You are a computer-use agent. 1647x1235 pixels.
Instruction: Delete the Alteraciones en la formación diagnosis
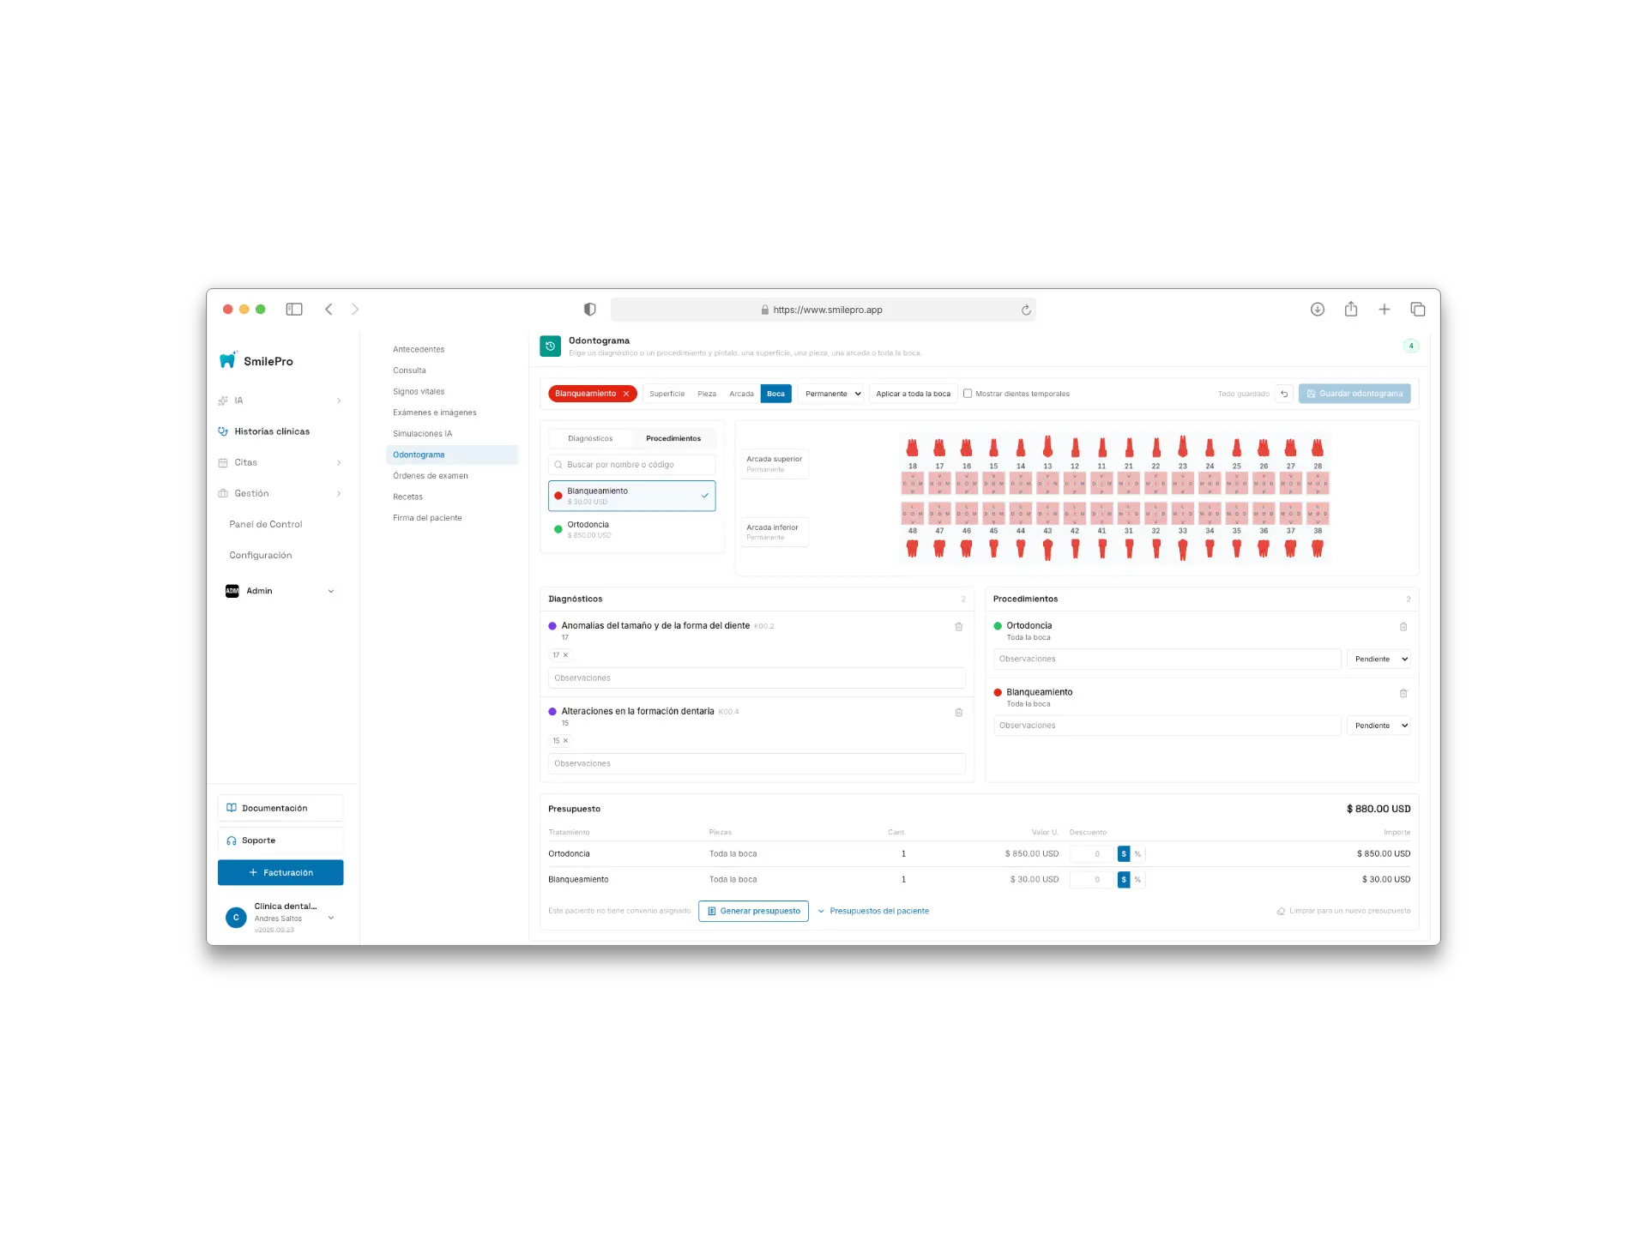pyautogui.click(x=959, y=713)
